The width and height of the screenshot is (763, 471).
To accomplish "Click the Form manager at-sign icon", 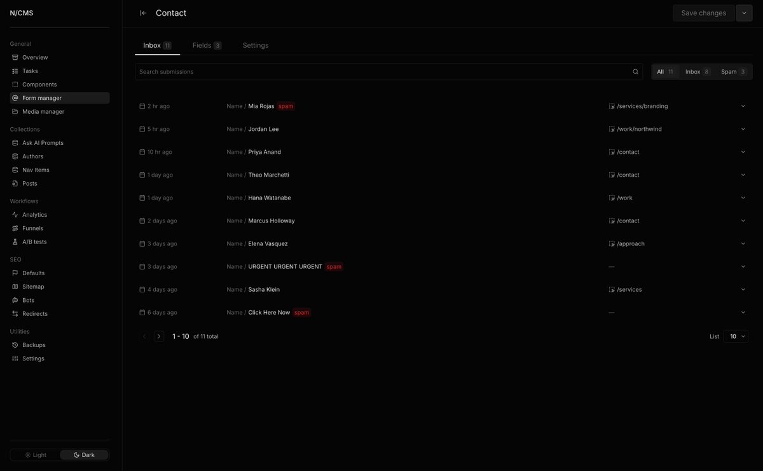I will tap(15, 98).
